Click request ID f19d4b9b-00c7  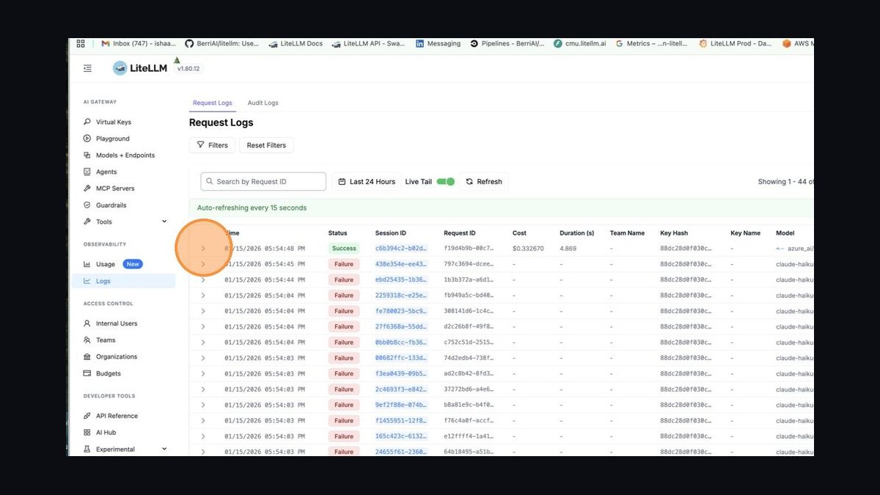(x=469, y=249)
